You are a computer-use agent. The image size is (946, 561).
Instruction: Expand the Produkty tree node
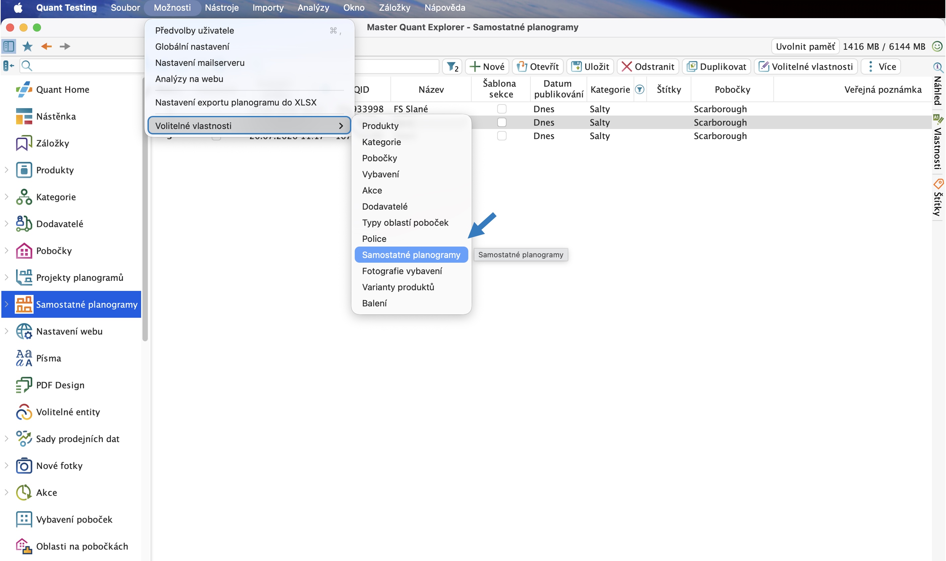click(6, 170)
